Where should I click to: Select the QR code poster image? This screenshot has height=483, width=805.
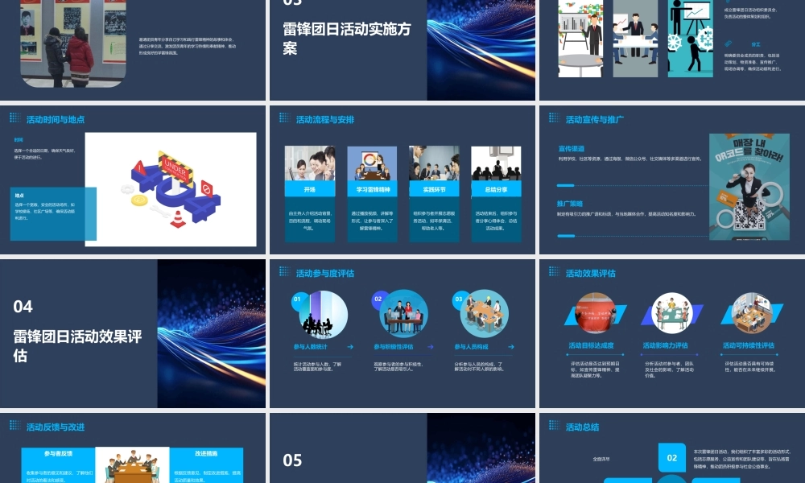(x=749, y=187)
